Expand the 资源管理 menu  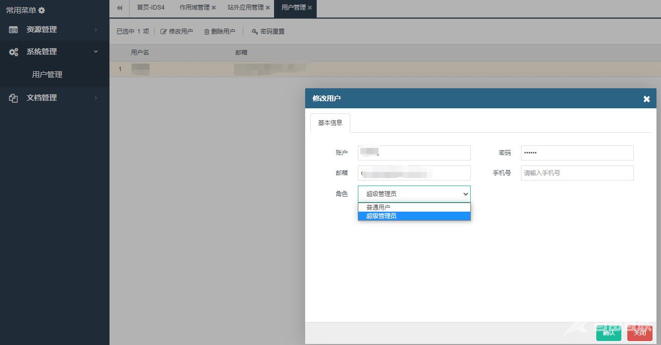95,30
